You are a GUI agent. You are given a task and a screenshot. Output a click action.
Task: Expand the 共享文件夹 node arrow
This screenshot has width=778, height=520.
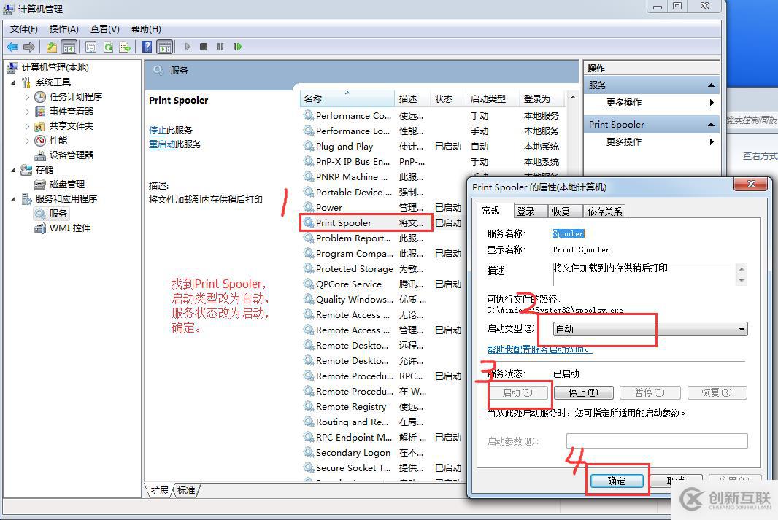point(27,126)
